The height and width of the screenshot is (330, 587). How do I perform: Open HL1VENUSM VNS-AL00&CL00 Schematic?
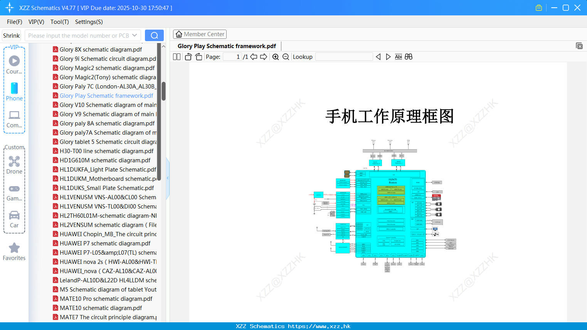pos(104,197)
